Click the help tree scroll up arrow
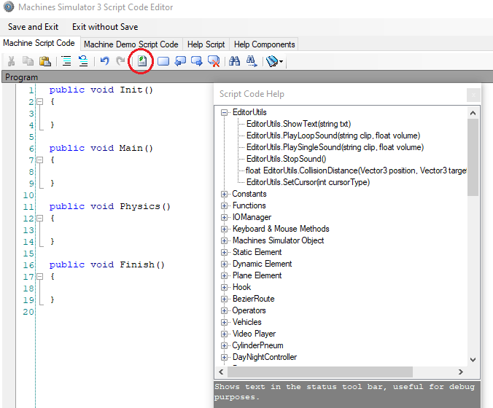This screenshot has height=408, width=493. click(x=473, y=113)
